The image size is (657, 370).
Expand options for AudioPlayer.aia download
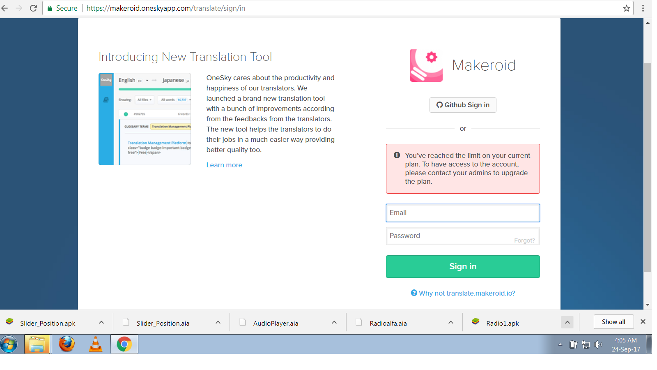334,323
